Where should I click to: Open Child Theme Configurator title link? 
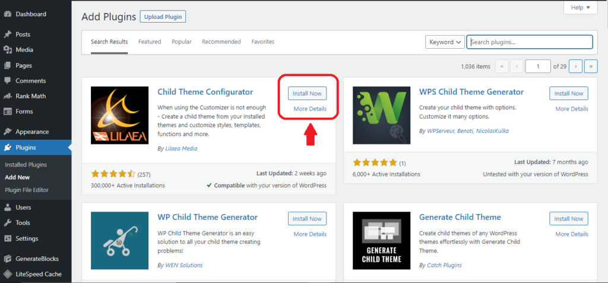(x=205, y=92)
